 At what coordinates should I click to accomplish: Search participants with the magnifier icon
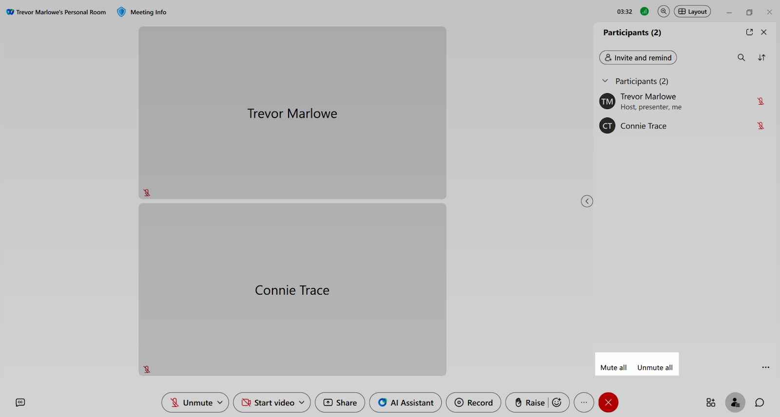(741, 57)
